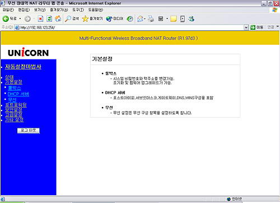Click the Mail envelope icon
280x203 pixels.
[x=140, y=19]
